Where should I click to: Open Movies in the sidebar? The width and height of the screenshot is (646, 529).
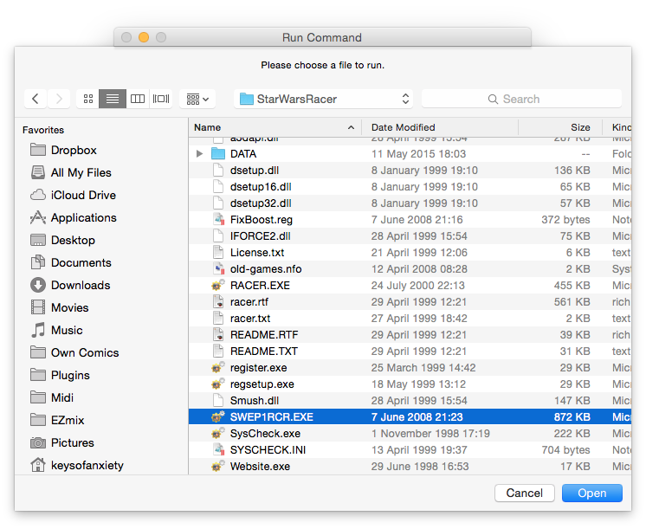point(60,307)
